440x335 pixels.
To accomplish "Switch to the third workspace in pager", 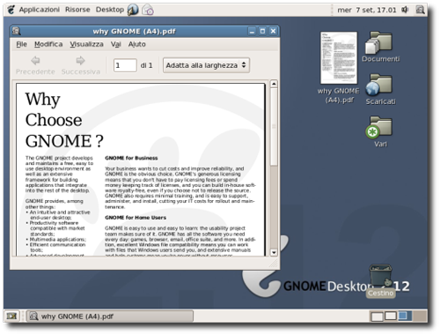I will click(405, 316).
